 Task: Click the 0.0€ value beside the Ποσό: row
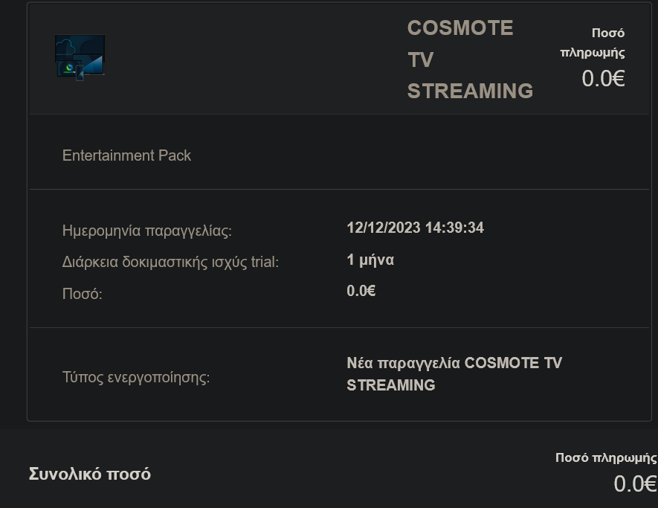pos(361,291)
